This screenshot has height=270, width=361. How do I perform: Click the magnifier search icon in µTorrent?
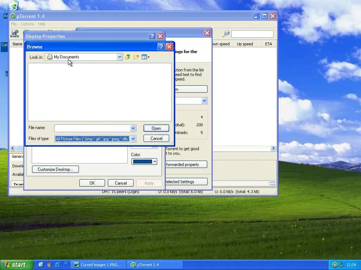click(x=226, y=34)
